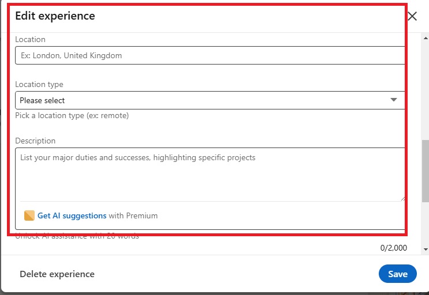429x295 pixels.
Task: Click the scrollbar down arrow
Action: (426, 249)
